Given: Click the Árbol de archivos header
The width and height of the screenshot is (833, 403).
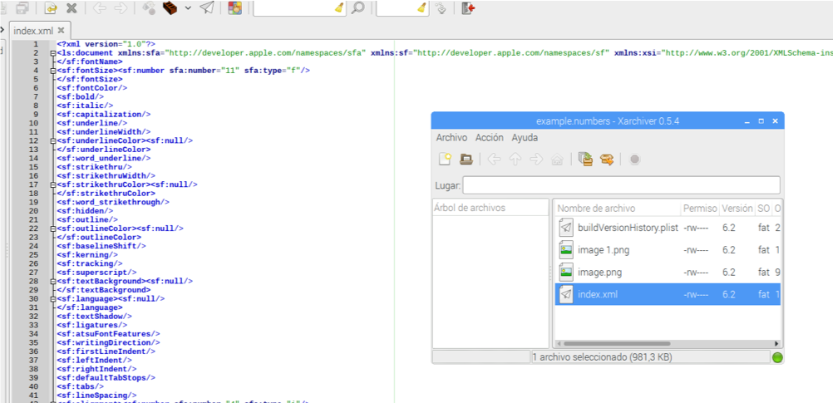Looking at the screenshot, I should 490,208.
